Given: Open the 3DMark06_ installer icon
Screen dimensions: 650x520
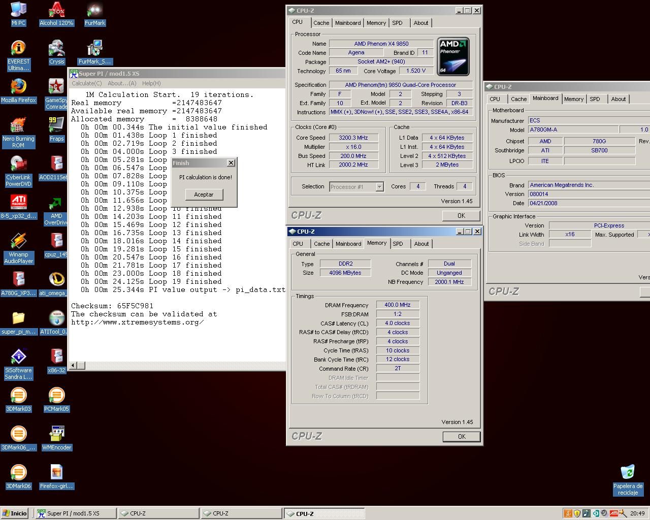Looking at the screenshot, I should [18, 438].
